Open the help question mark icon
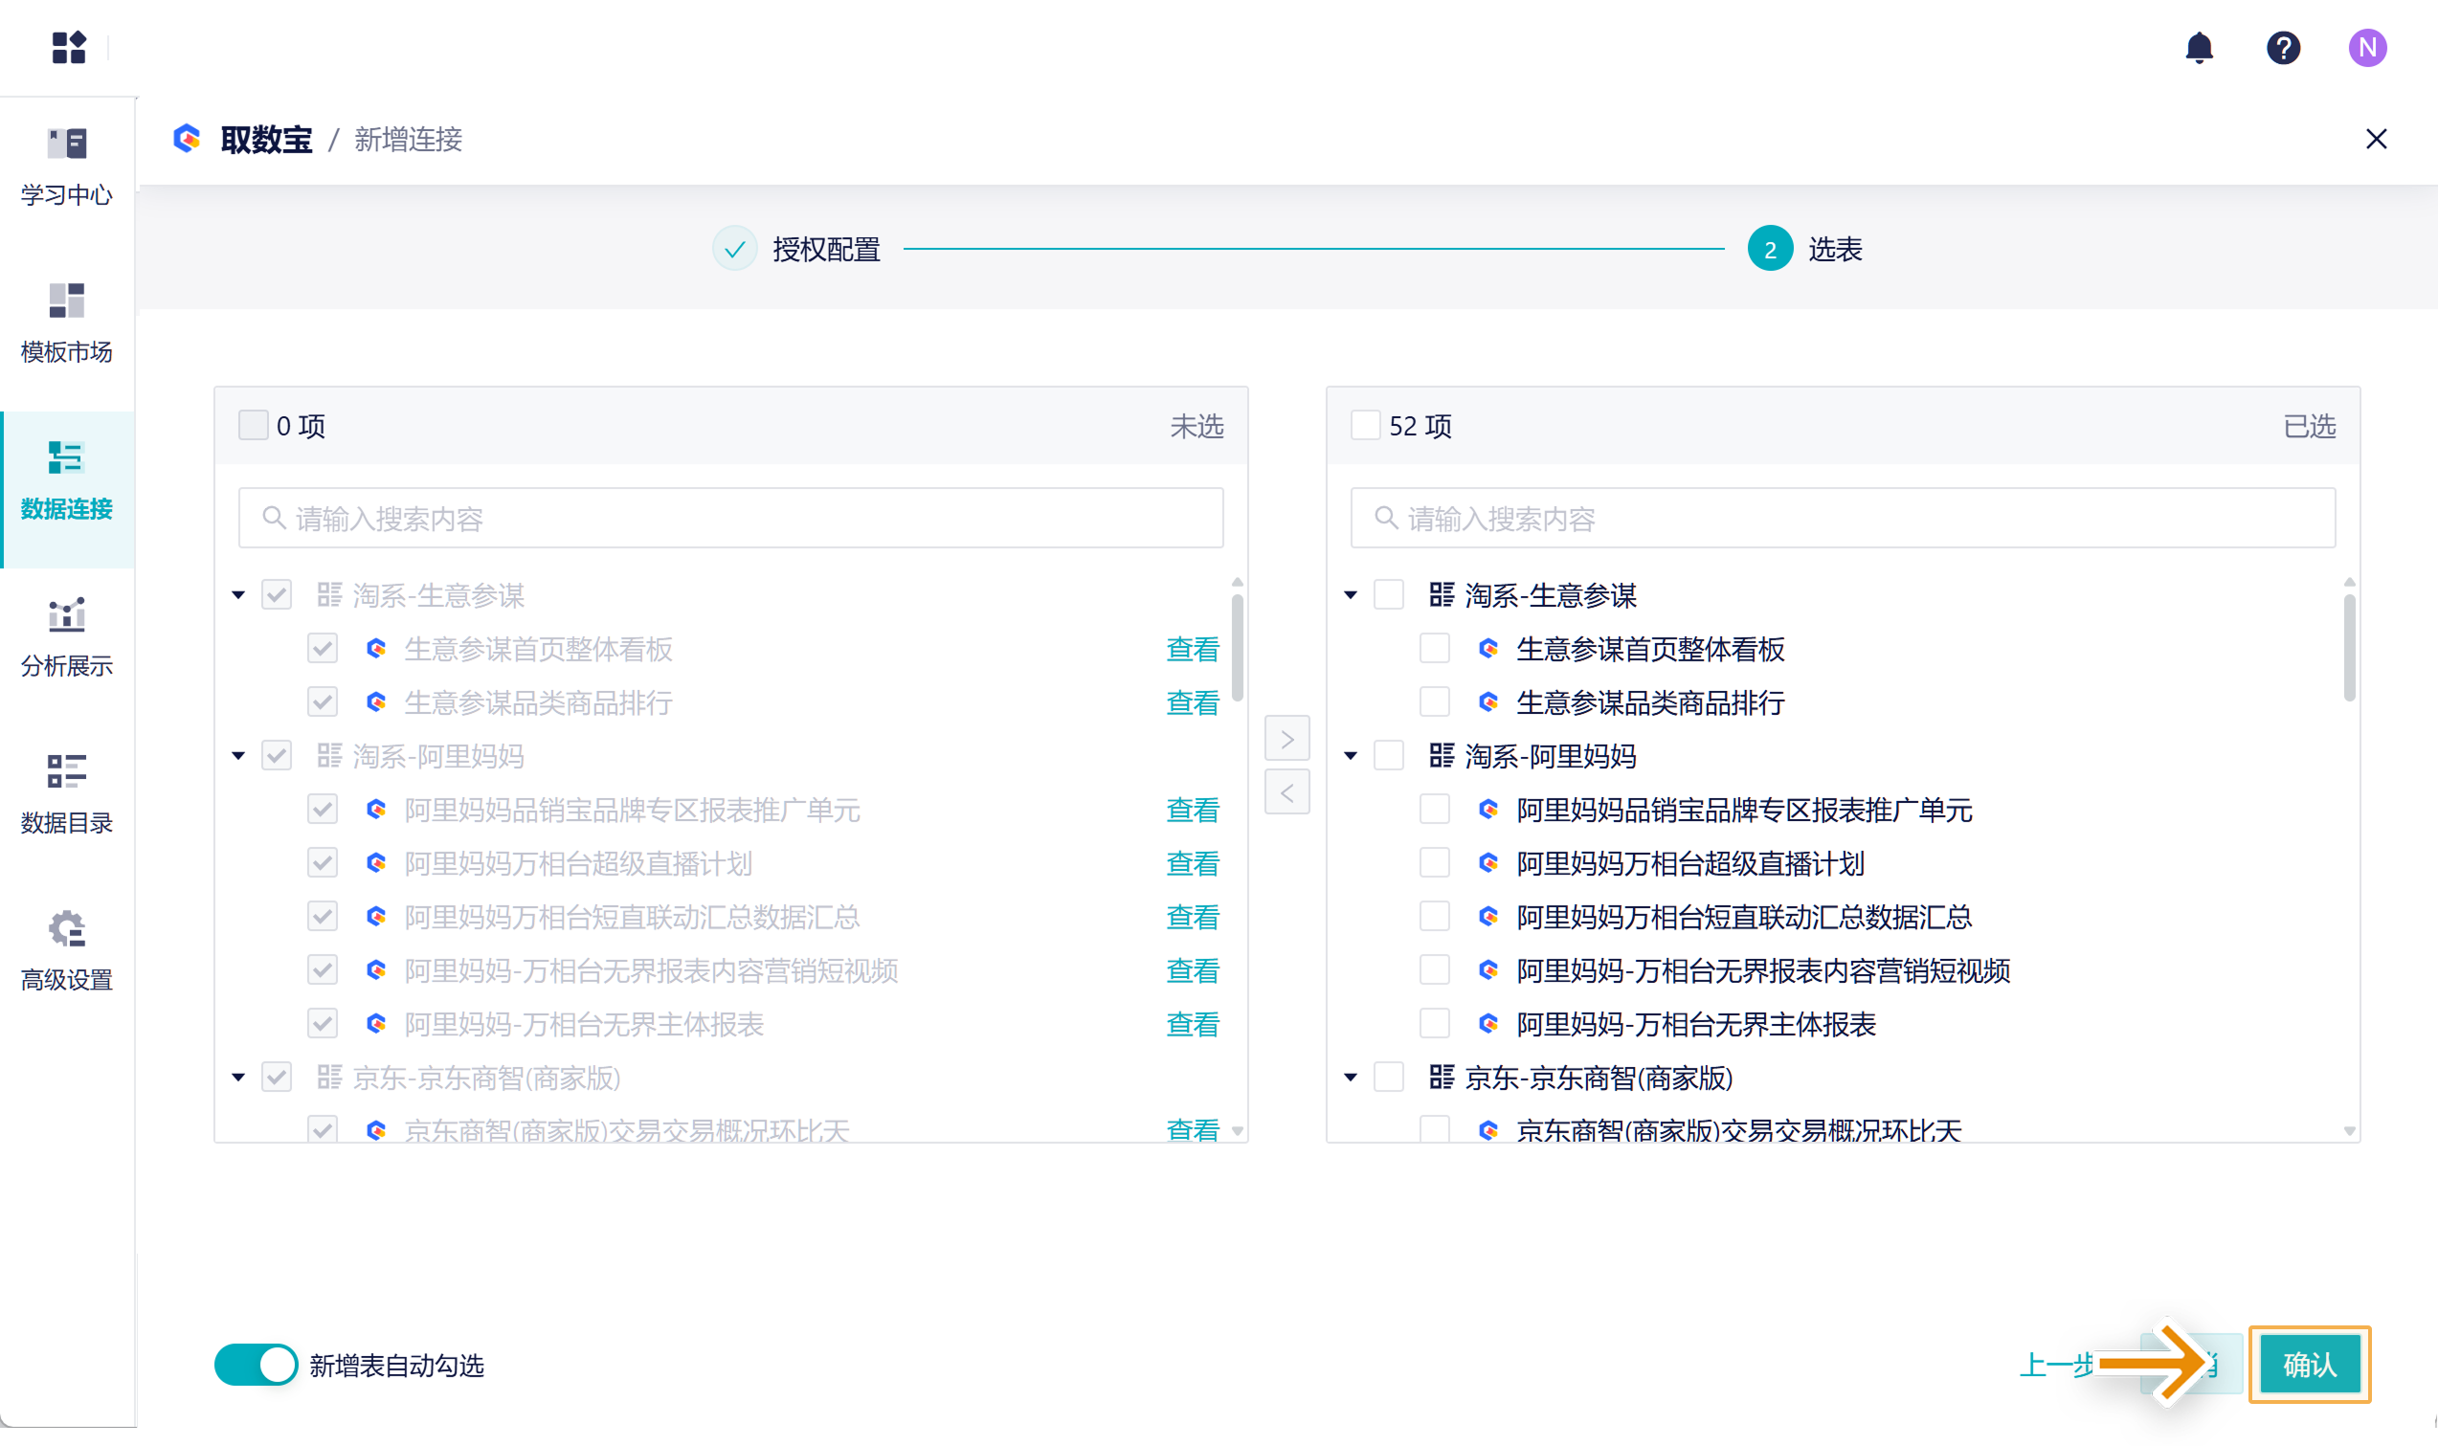 pos(2282,48)
